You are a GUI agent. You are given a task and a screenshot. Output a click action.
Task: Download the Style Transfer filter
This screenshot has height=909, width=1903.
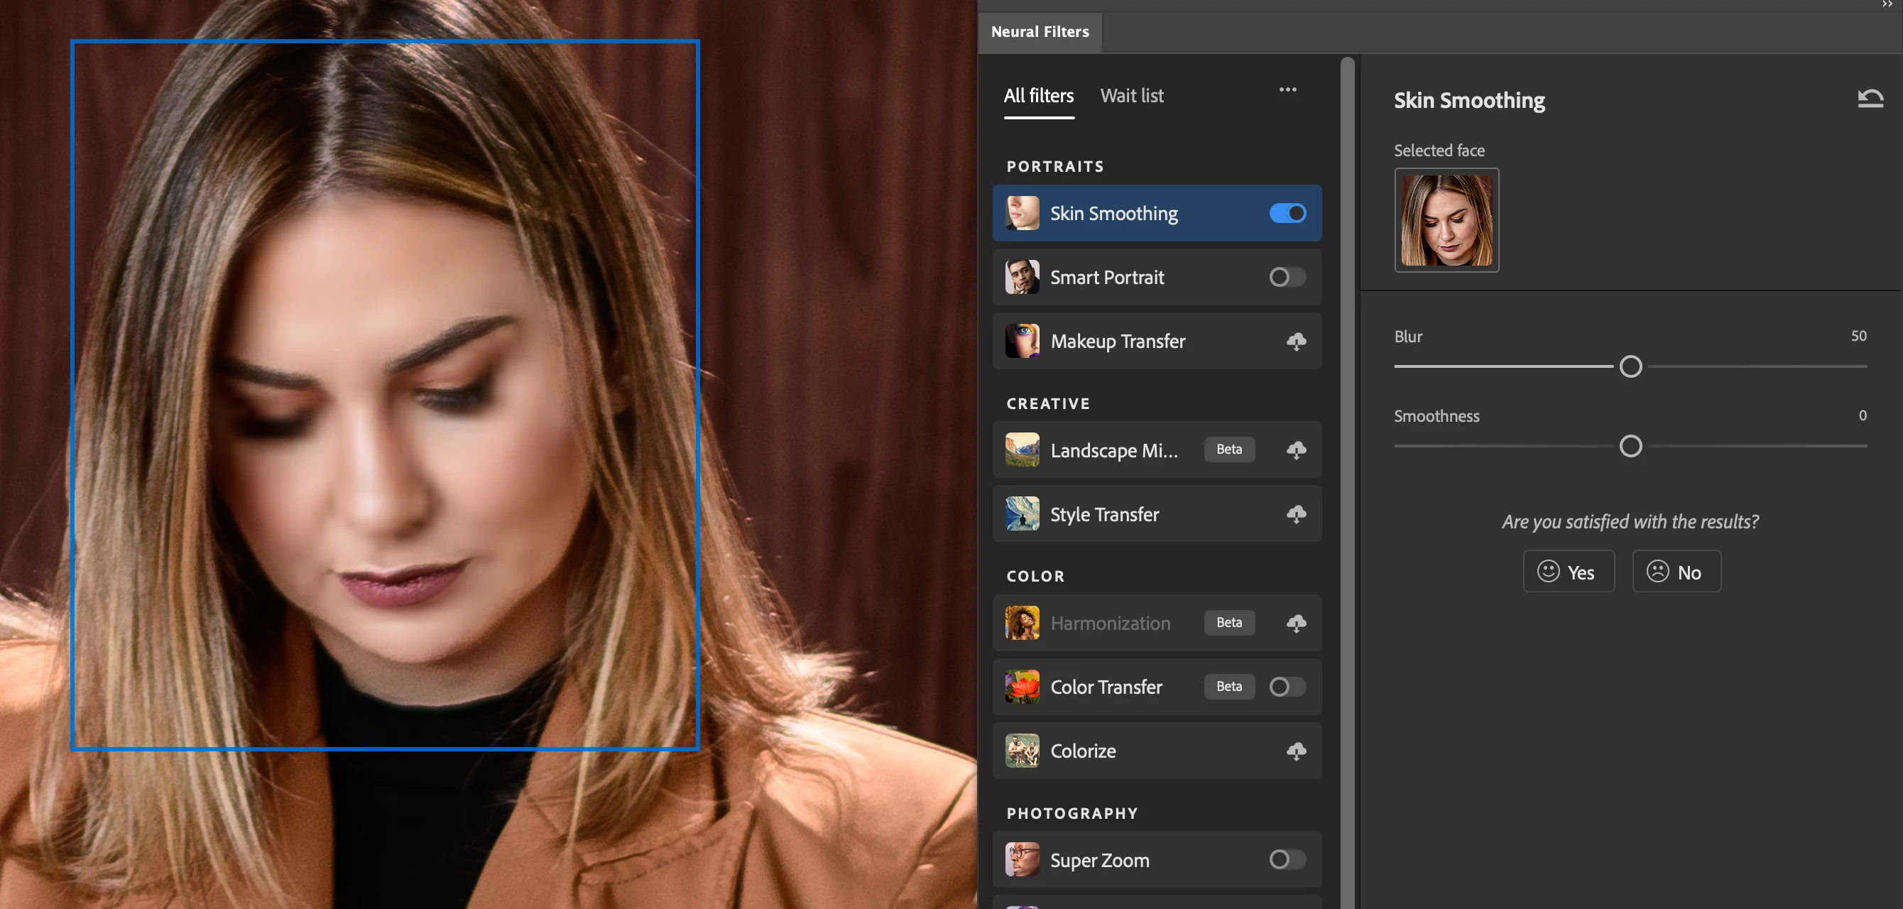1296,513
